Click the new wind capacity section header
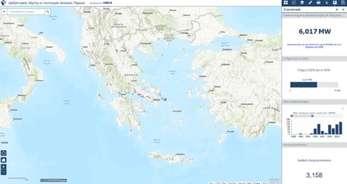This screenshot has height=184, width=347. tap(315, 102)
